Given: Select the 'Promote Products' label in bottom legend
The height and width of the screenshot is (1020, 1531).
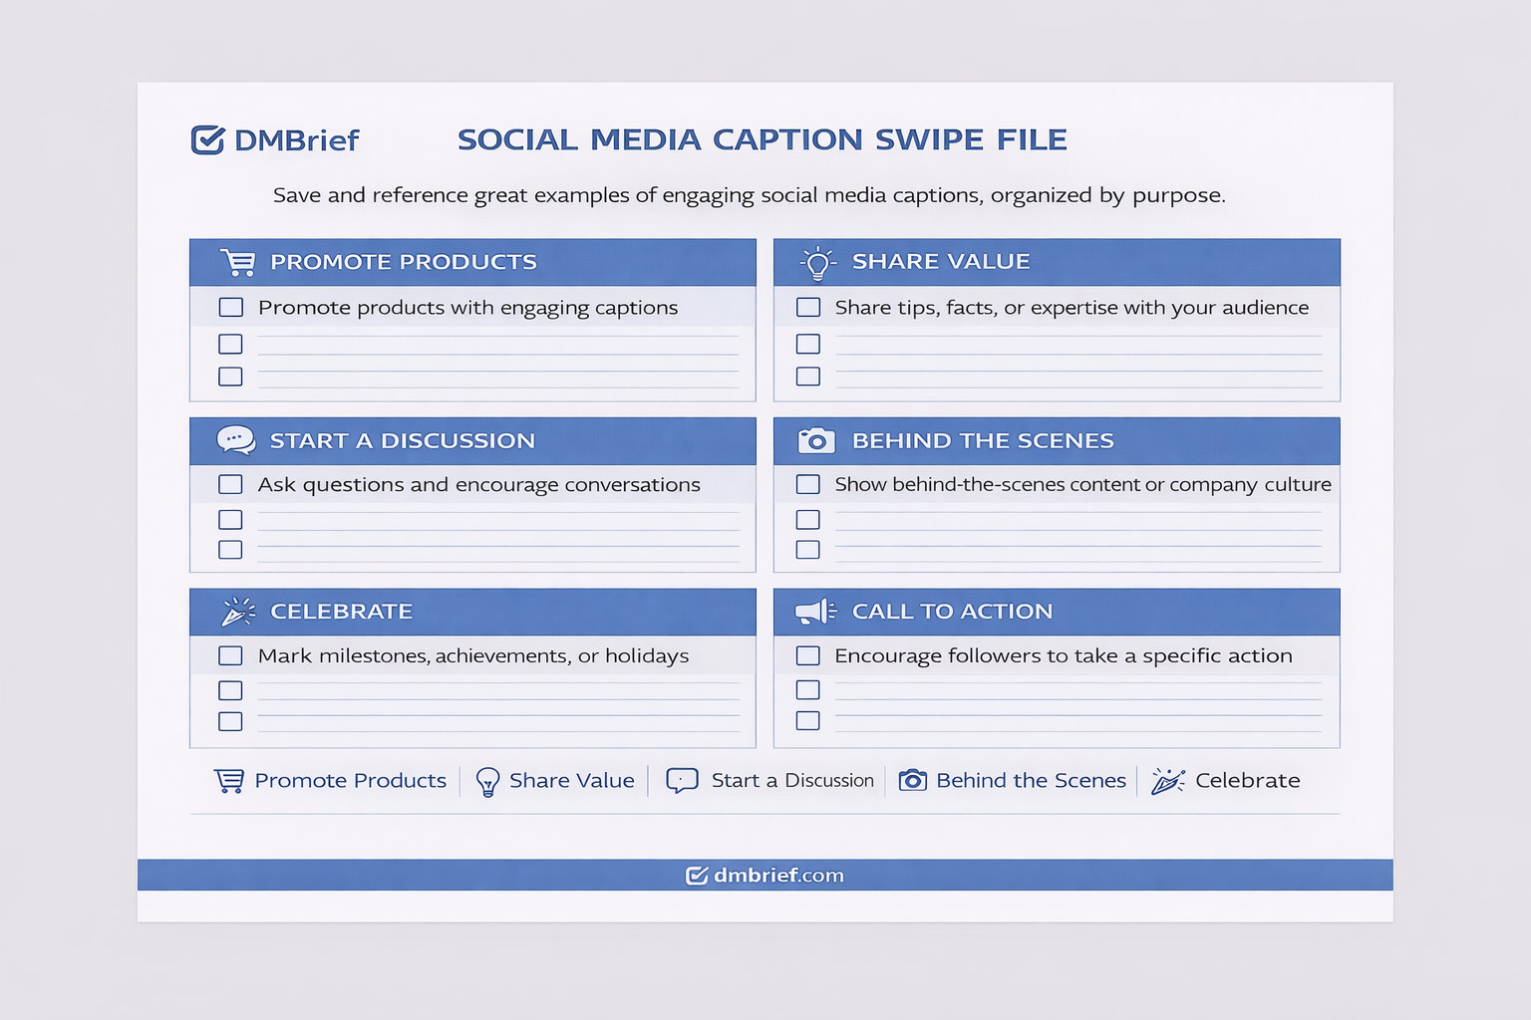Looking at the screenshot, I should point(350,781).
